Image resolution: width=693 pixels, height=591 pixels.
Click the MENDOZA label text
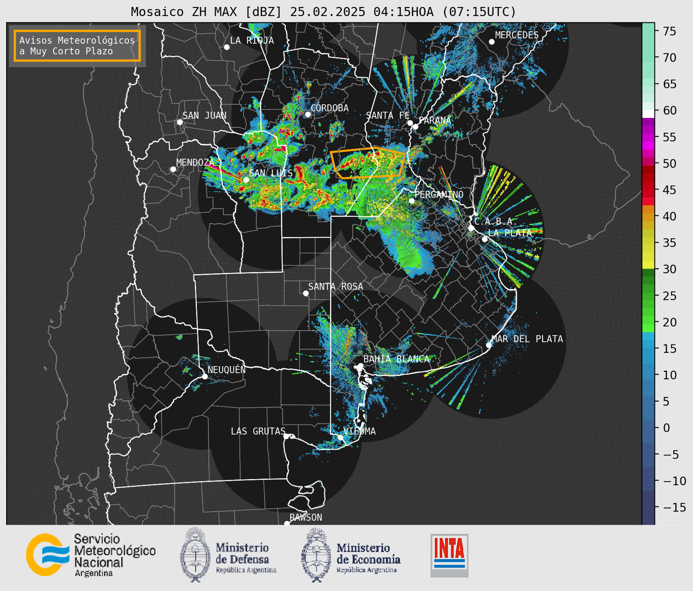[x=196, y=162]
